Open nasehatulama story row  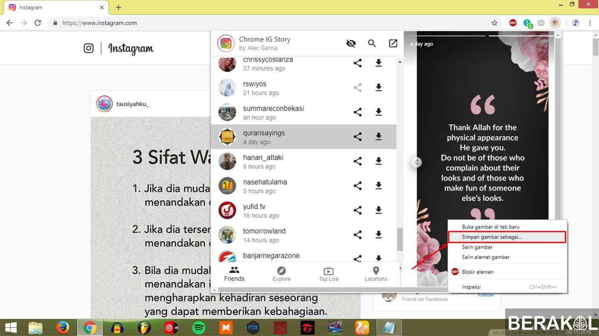[303, 186]
